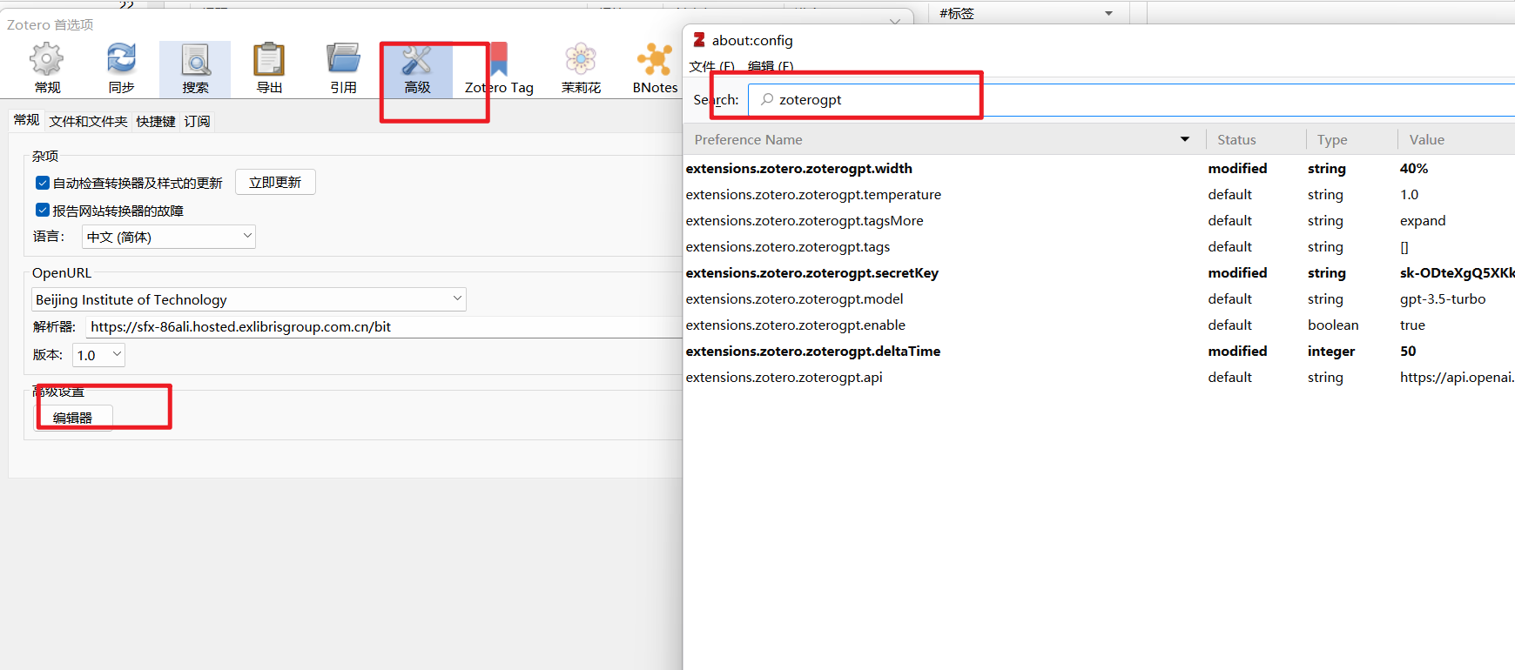The width and height of the screenshot is (1515, 670).
Task: Select the extensions.zotero.zoterogpt.model row
Action: pyautogui.click(x=1100, y=298)
